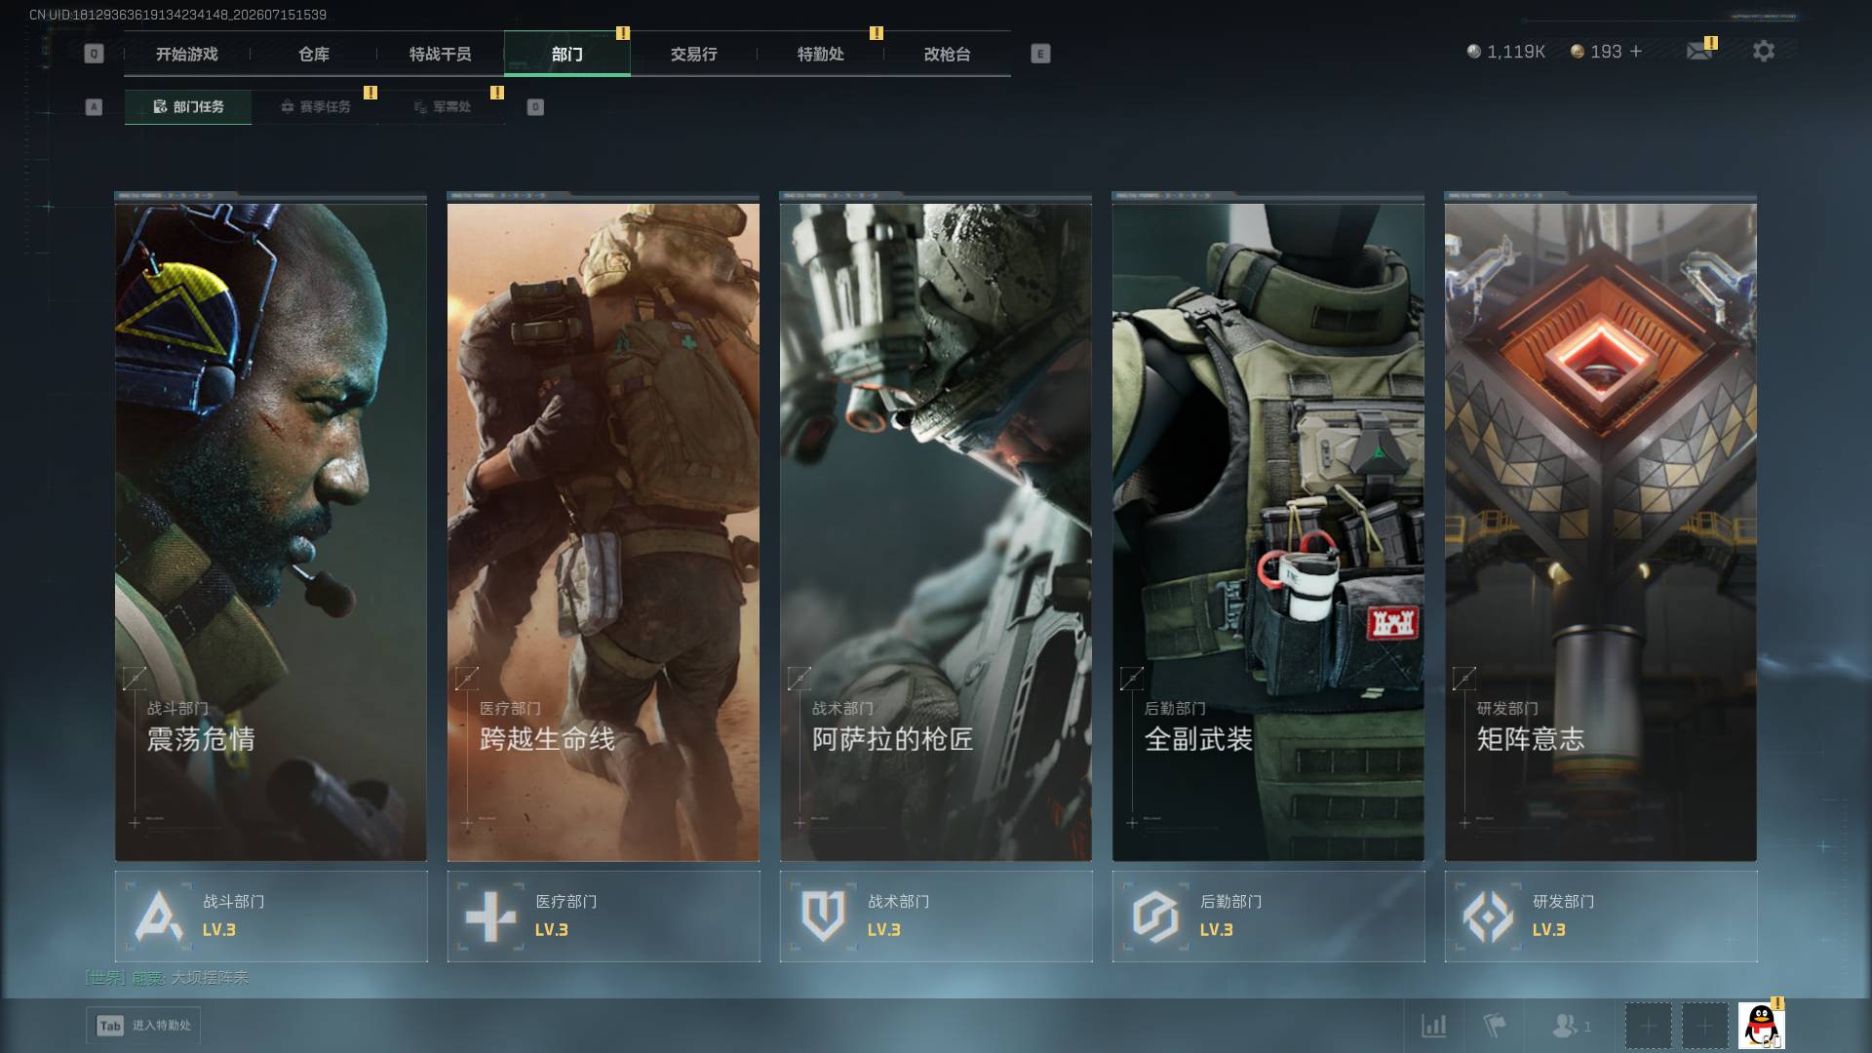The height and width of the screenshot is (1053, 1872).
Task: Open the settings gear icon
Action: click(1763, 51)
